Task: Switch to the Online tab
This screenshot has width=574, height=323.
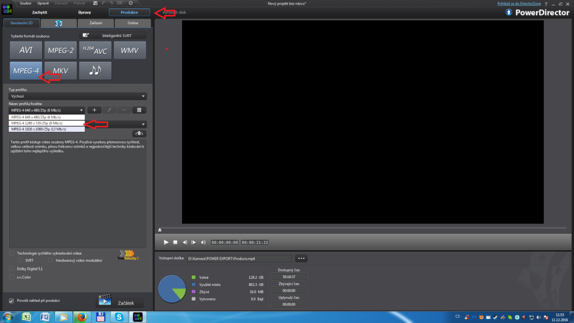Action: (133, 23)
